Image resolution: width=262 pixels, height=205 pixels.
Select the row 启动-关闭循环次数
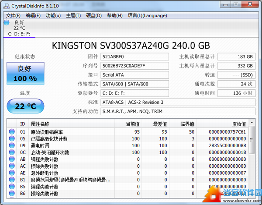click(128, 152)
